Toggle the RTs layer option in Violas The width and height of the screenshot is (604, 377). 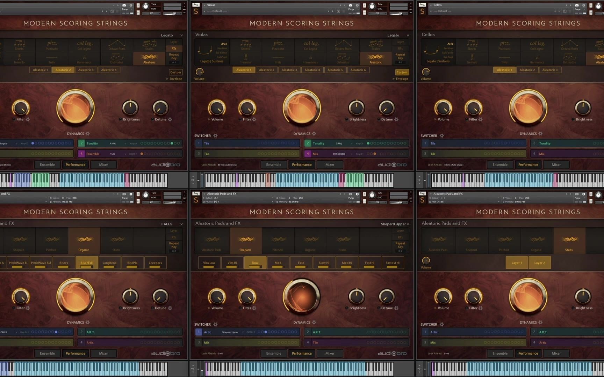400,48
